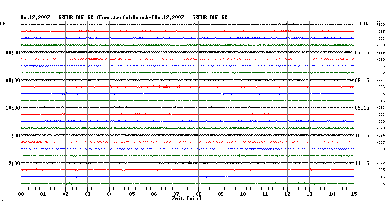
Task: Click the 13 minute tick label
Action: coord(309,194)
